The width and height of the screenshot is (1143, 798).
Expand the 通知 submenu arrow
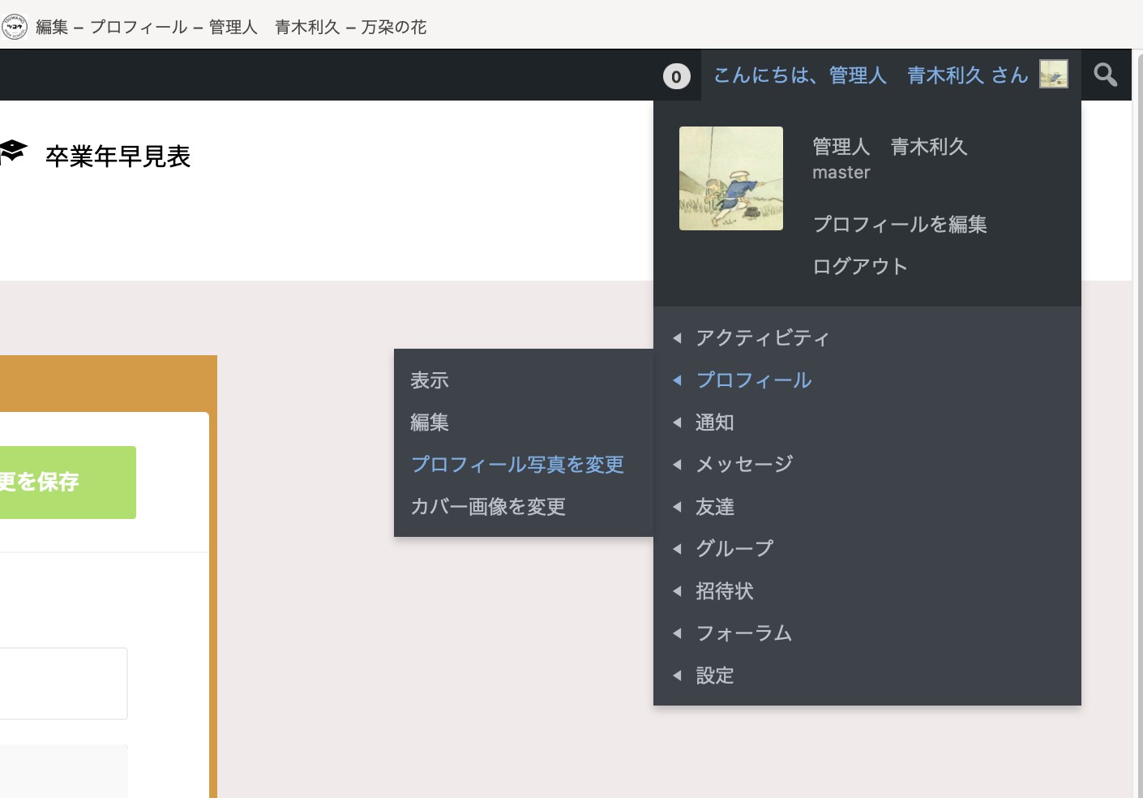pyautogui.click(x=677, y=423)
